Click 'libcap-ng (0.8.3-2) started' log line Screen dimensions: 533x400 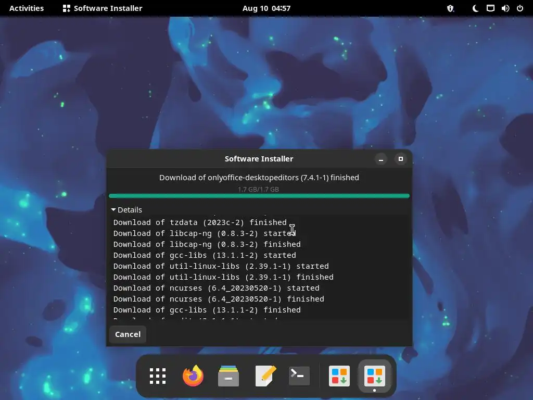[204, 233]
